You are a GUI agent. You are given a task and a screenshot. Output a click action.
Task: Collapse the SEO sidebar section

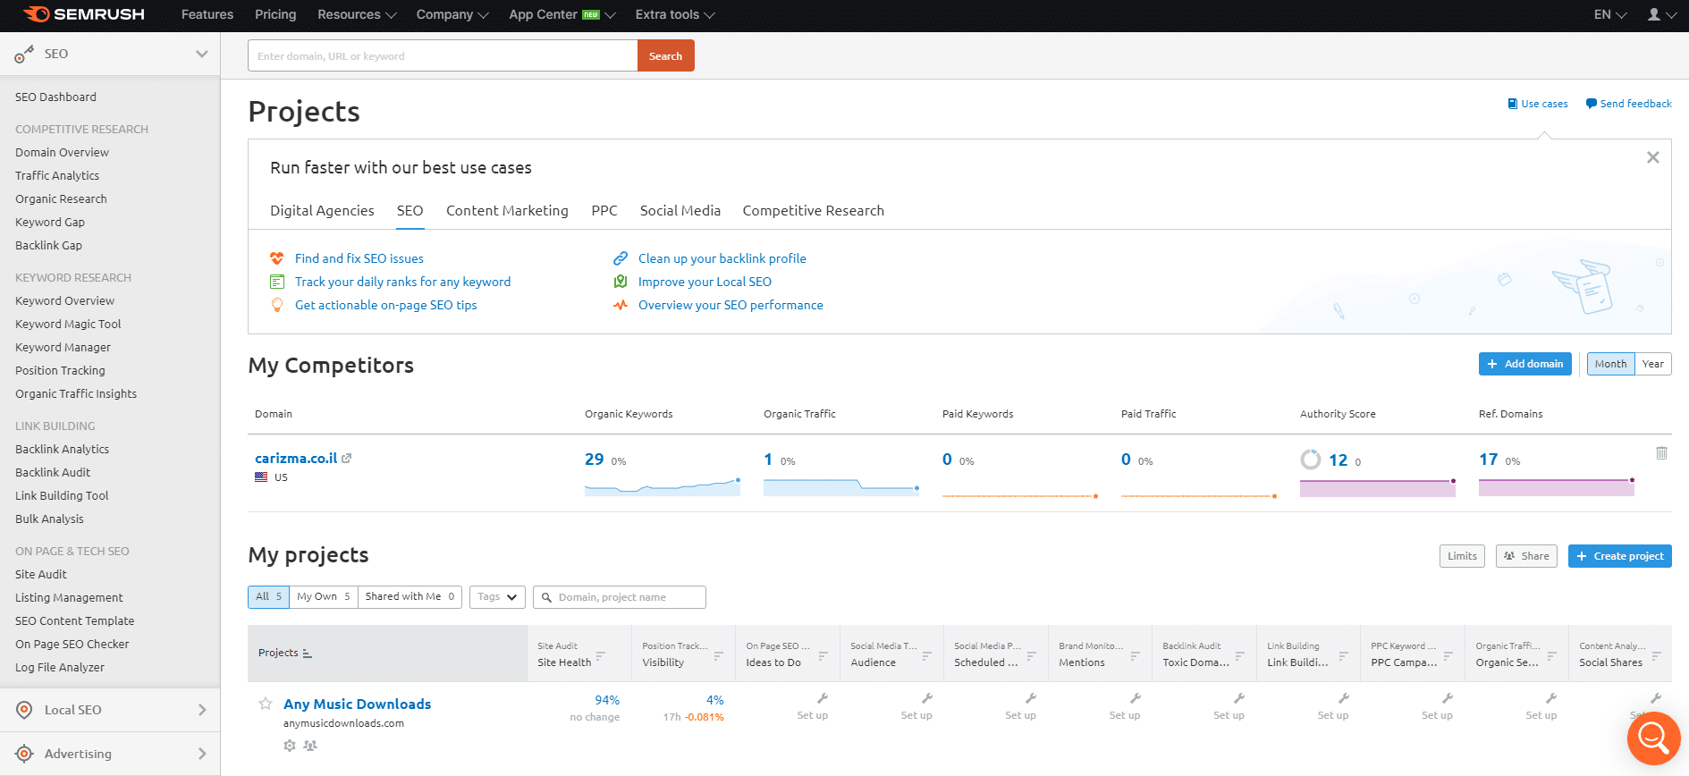[x=202, y=54]
